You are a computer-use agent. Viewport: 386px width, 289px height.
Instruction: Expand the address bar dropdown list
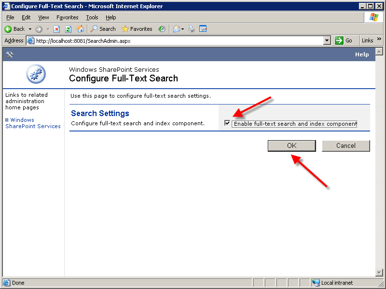(327, 40)
